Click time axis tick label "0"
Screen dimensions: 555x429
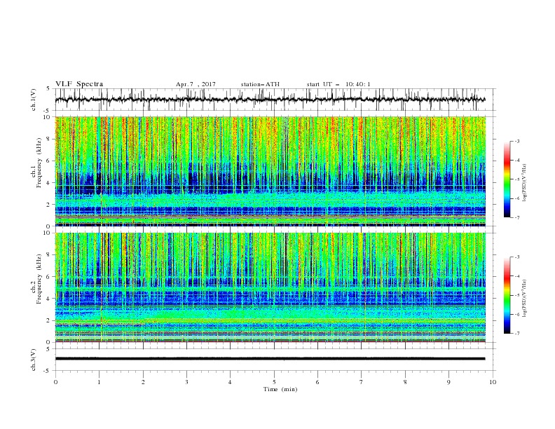(55, 382)
